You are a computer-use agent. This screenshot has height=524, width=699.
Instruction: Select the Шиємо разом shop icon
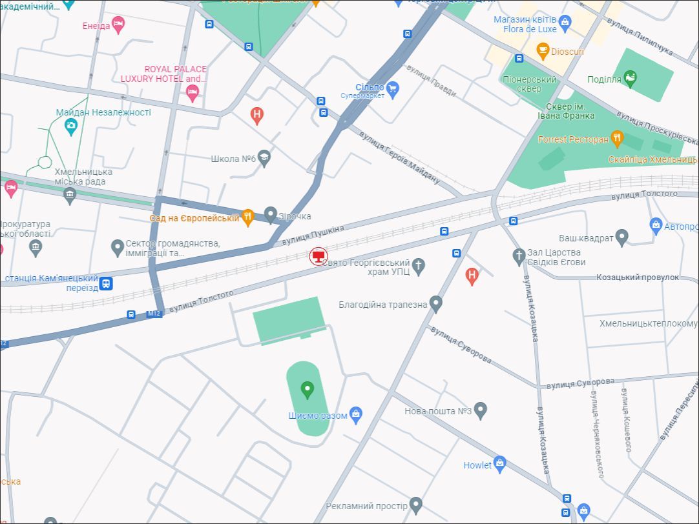(355, 414)
